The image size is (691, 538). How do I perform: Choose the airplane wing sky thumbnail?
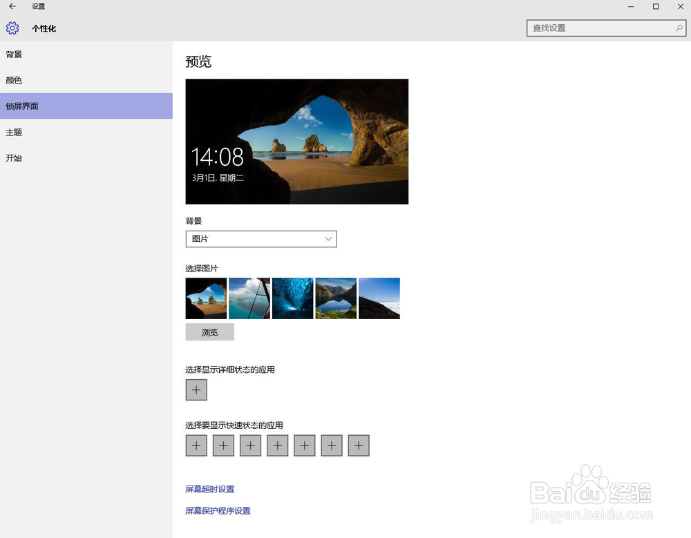pos(249,298)
